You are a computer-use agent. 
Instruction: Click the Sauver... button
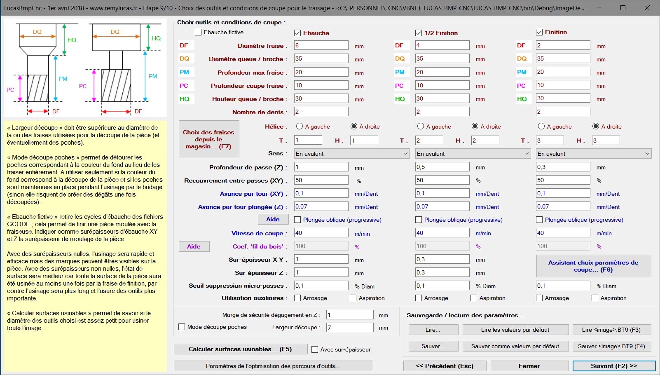433,346
